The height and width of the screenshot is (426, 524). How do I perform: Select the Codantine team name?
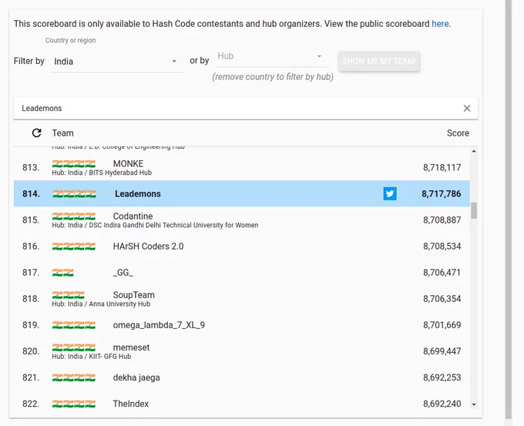coord(133,216)
